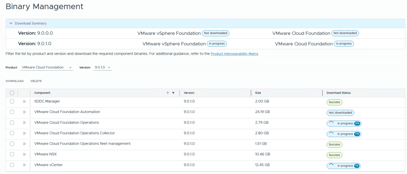This screenshot has width=407, height=174.
Task: Collapse the Download Summary section
Action: 11,23
